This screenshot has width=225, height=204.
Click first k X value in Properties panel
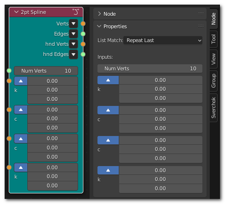(x=161, y=80)
